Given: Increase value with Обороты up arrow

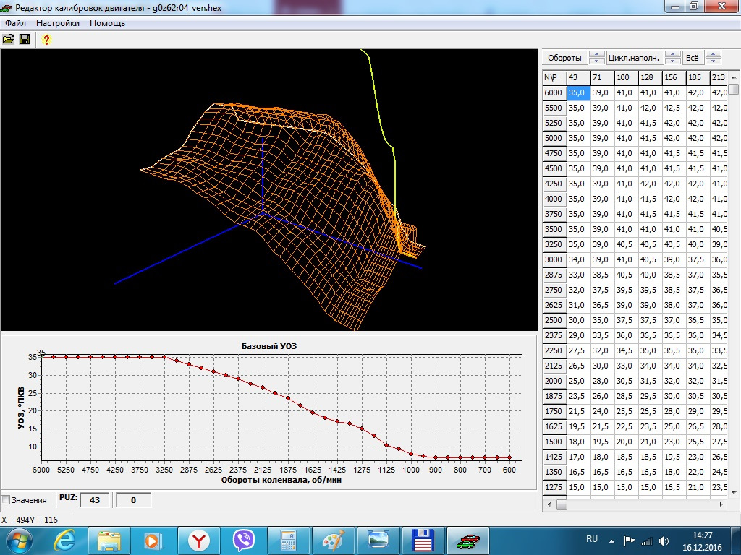Looking at the screenshot, I should 597,54.
